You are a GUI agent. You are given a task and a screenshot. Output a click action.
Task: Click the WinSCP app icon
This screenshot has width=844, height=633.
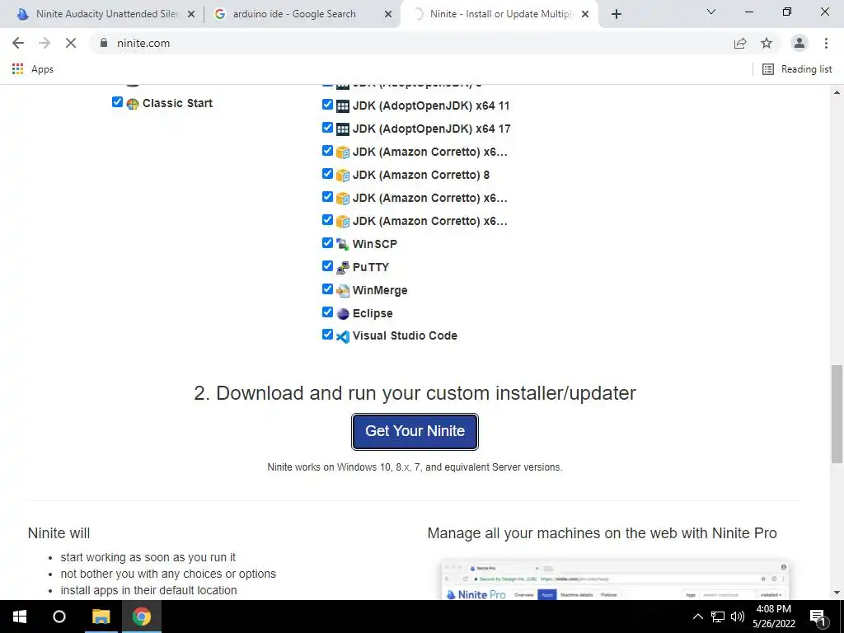342,244
